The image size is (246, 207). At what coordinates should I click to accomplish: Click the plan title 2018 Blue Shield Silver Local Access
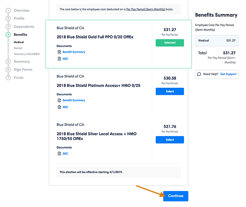coord(96,136)
